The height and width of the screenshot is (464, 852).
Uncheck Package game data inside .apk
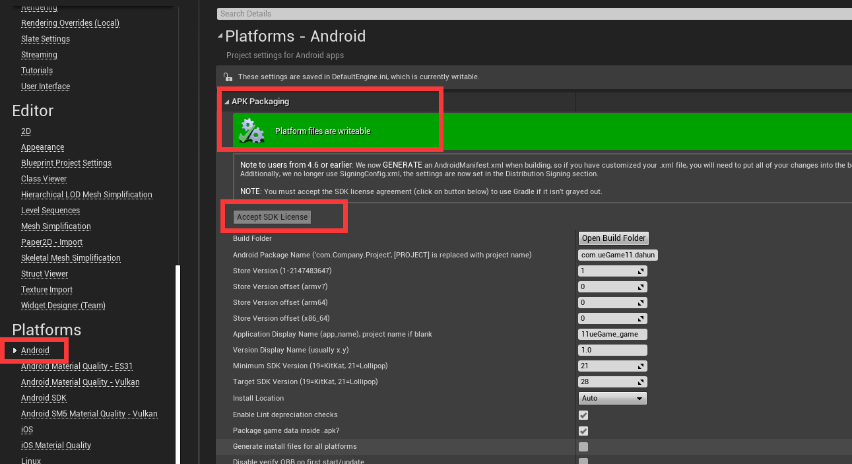click(583, 431)
